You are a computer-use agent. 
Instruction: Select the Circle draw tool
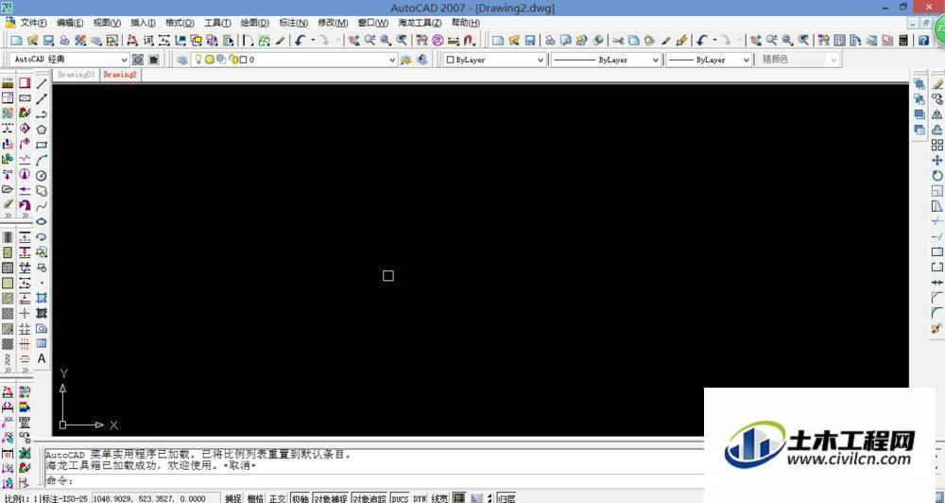[42, 176]
